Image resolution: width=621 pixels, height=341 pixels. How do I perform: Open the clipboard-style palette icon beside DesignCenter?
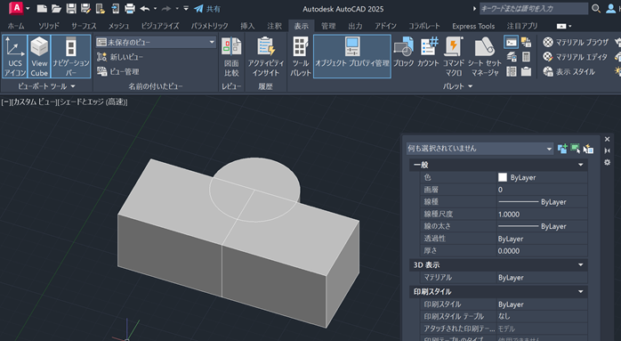526,71
